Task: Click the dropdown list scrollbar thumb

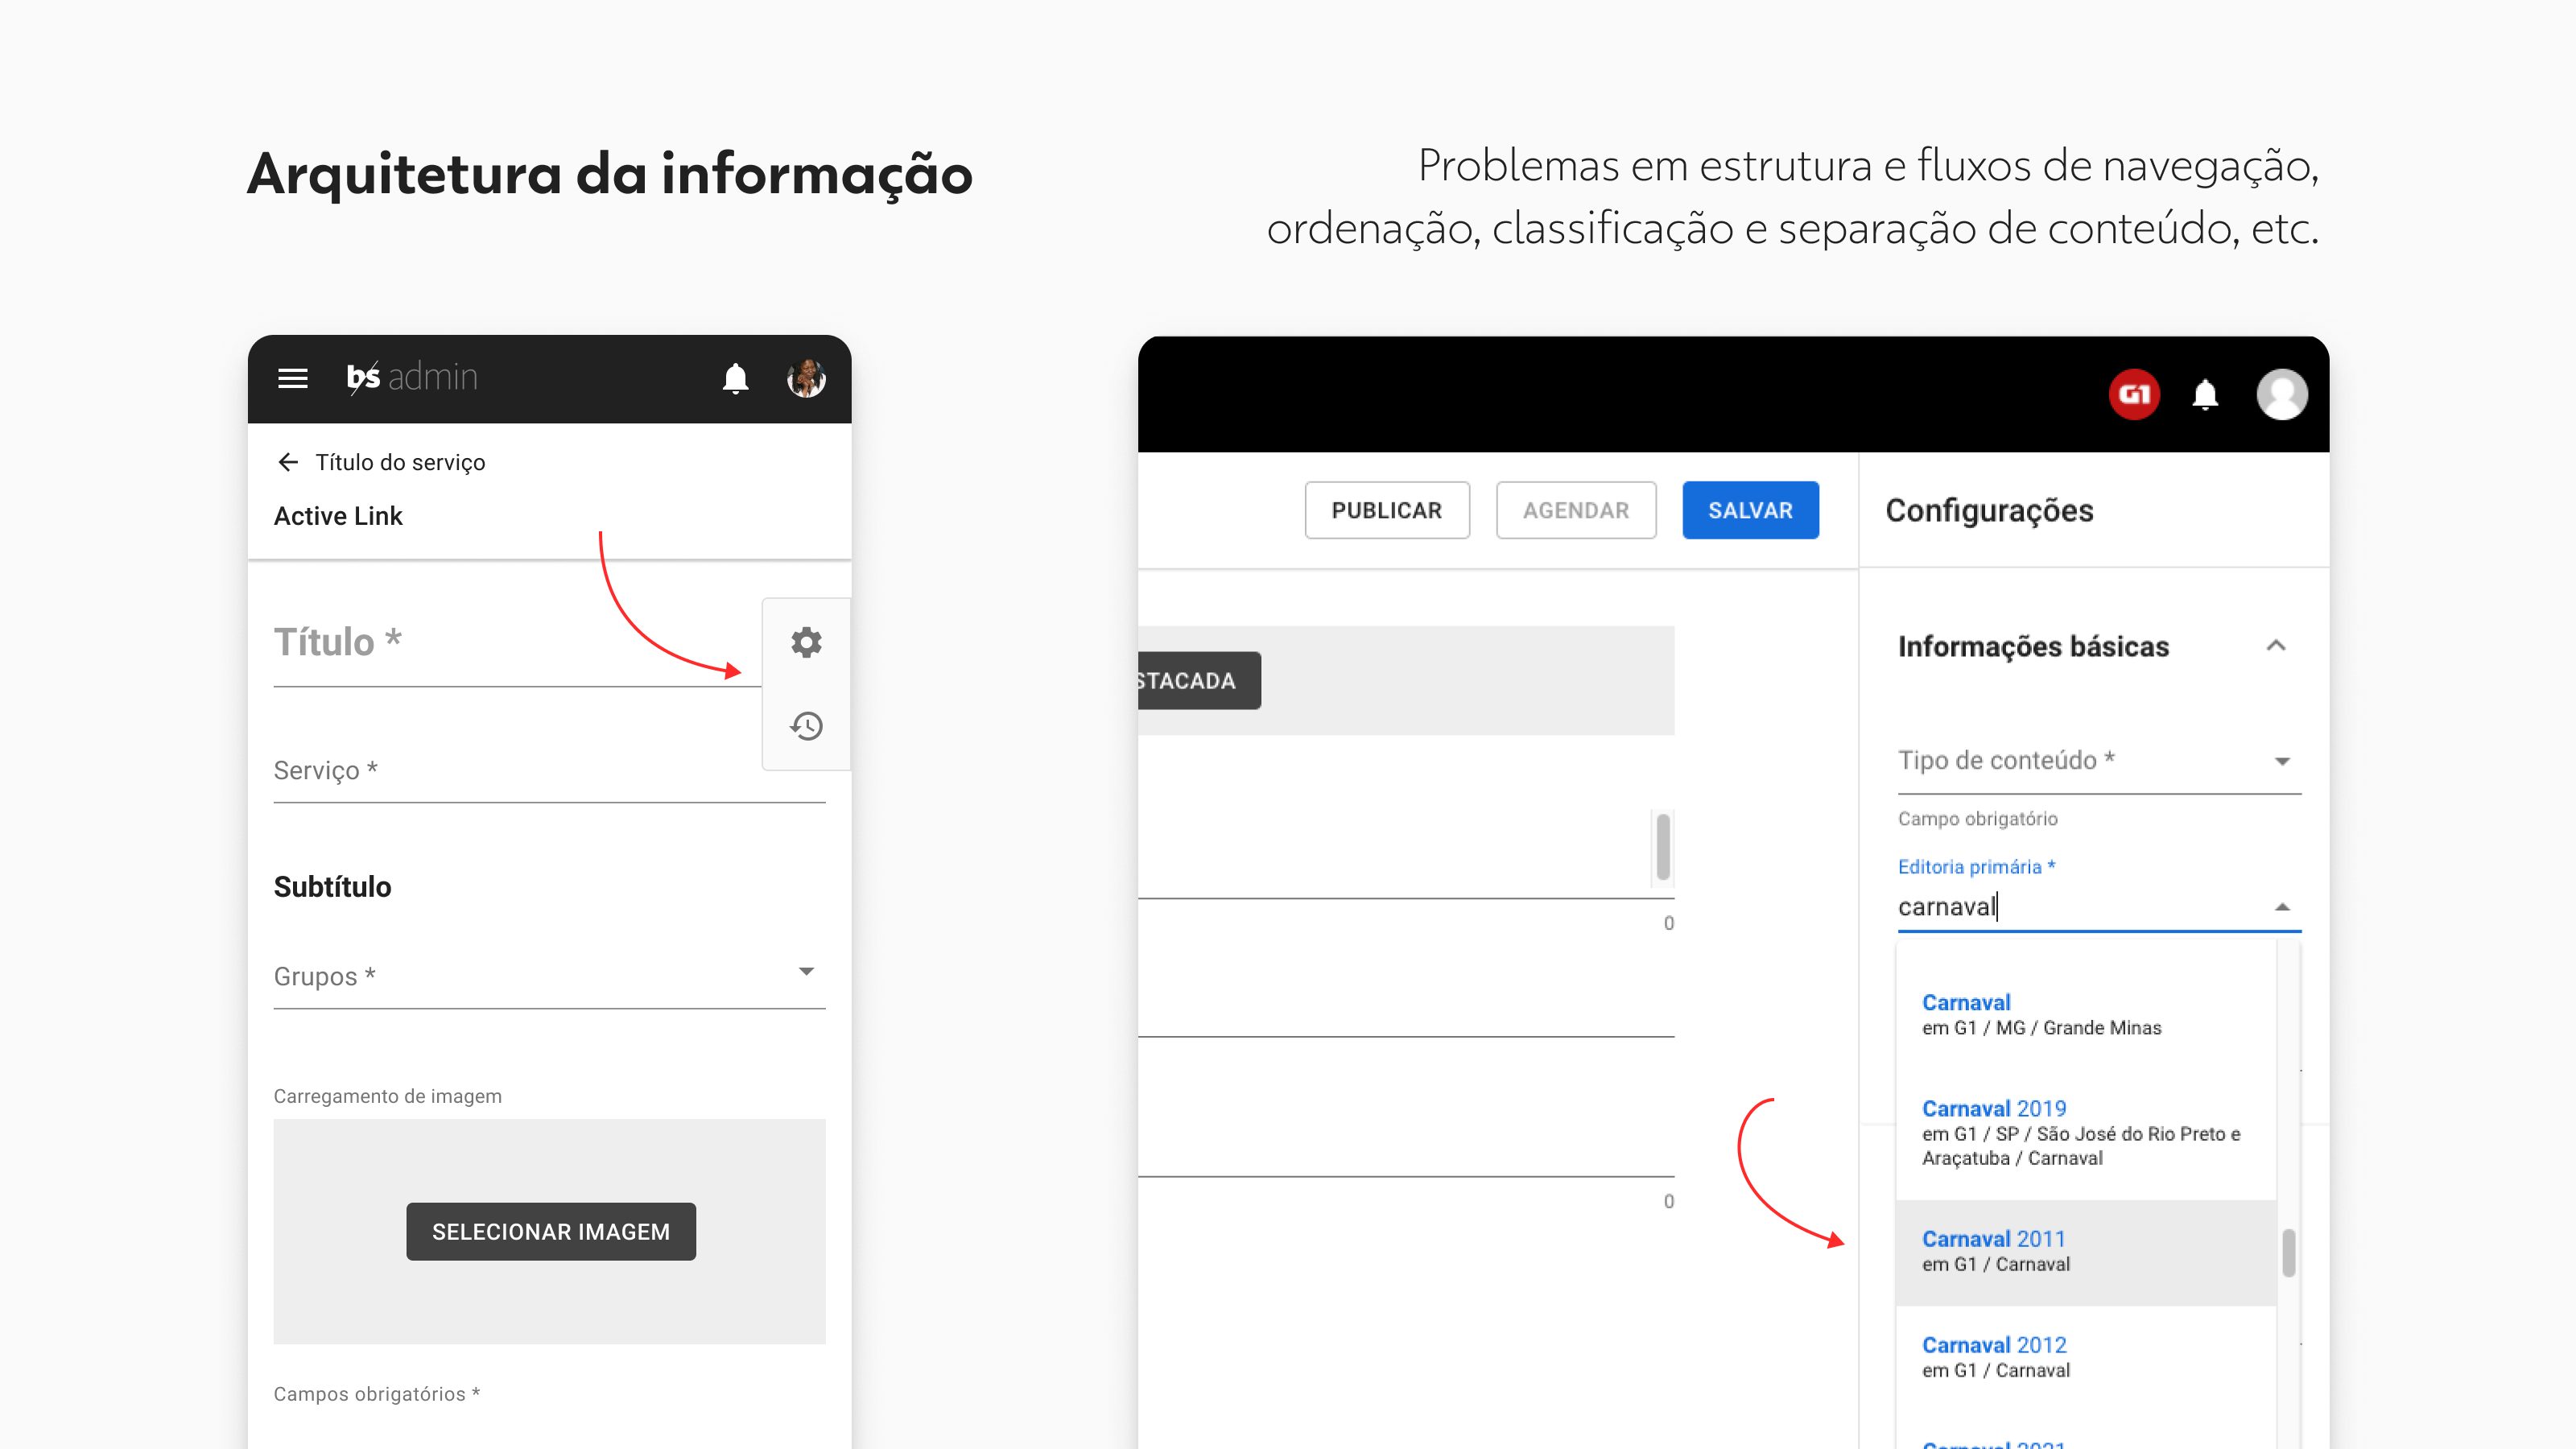Action: tap(2288, 1252)
